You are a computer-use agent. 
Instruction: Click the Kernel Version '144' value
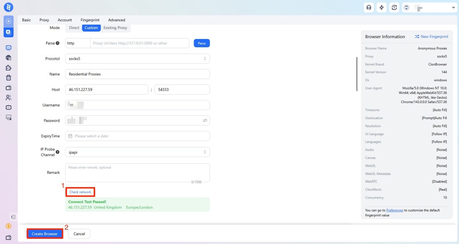[444, 72]
